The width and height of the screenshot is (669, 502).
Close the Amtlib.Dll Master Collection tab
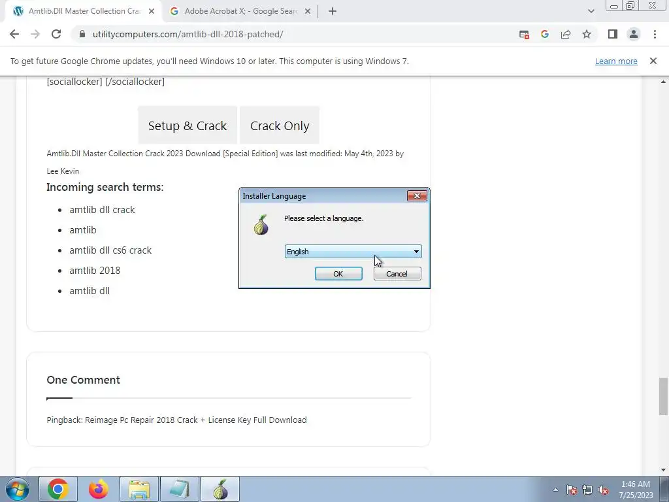(152, 11)
